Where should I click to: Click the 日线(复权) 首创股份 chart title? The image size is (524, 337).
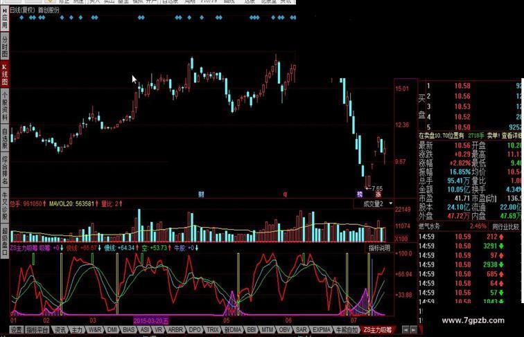(35, 10)
